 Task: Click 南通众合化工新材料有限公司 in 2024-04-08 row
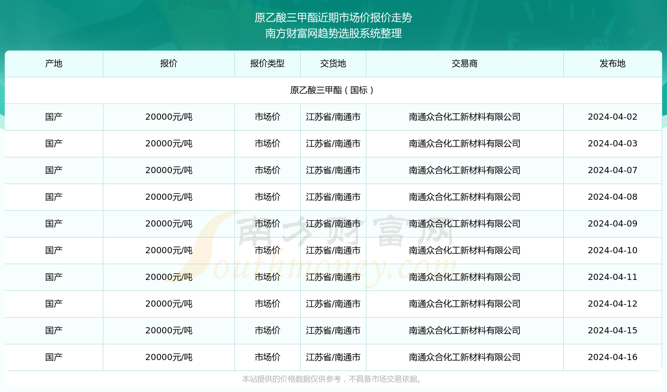465,197
